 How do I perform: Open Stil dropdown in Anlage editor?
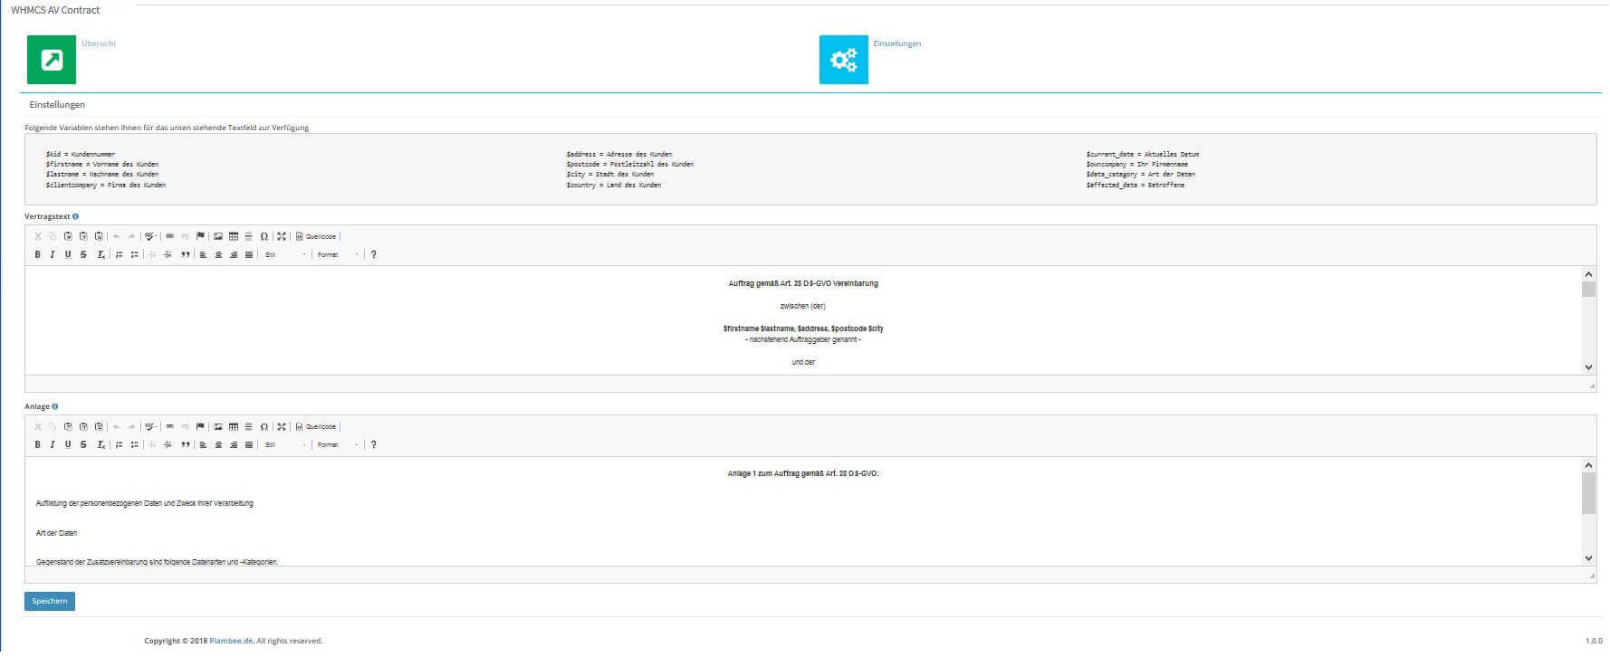[284, 445]
